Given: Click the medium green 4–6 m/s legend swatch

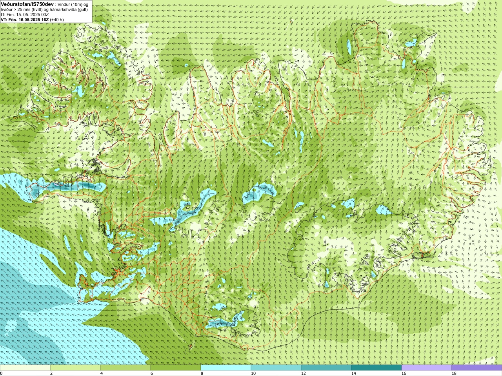Looking at the screenshot, I should pos(125,368).
